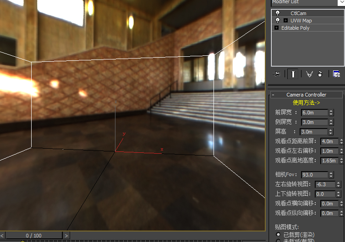The width and height of the screenshot is (345, 242).
Task: Open Configure Modifier Sets icon
Action: click(x=336, y=74)
